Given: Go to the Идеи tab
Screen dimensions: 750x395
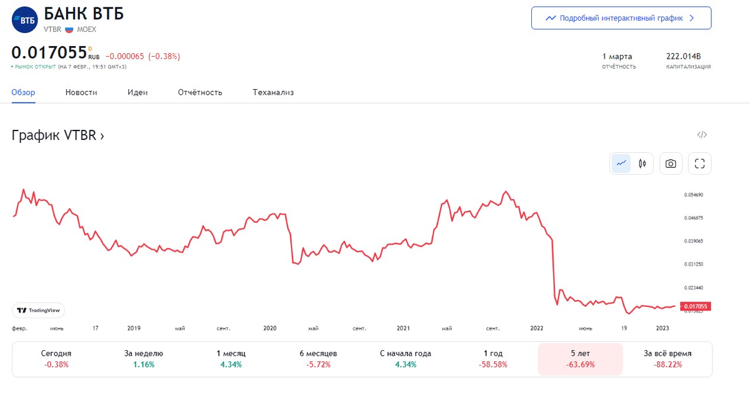Looking at the screenshot, I should (x=137, y=92).
